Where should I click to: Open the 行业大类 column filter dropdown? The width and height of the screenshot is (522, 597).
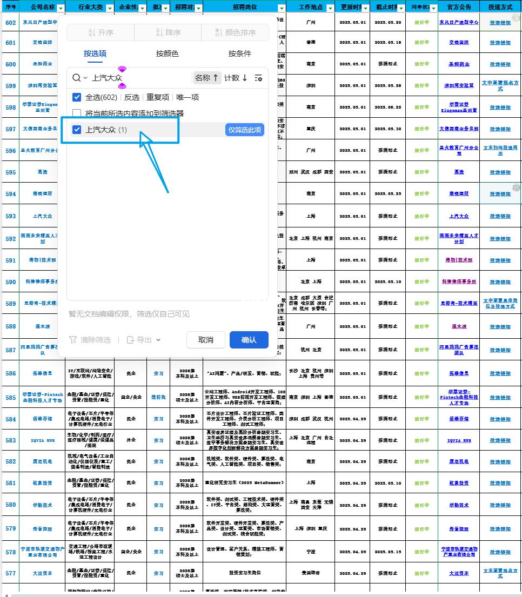(110, 8)
